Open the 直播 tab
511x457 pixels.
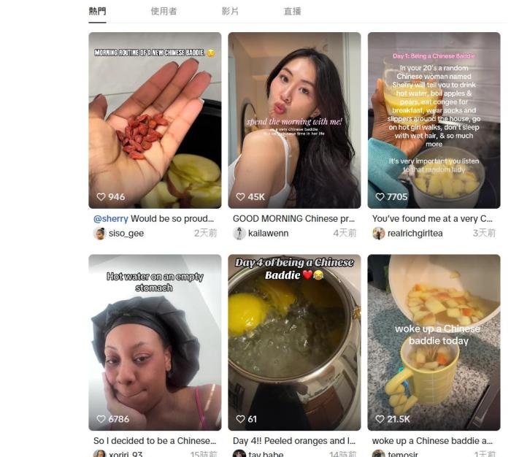pyautogui.click(x=292, y=12)
